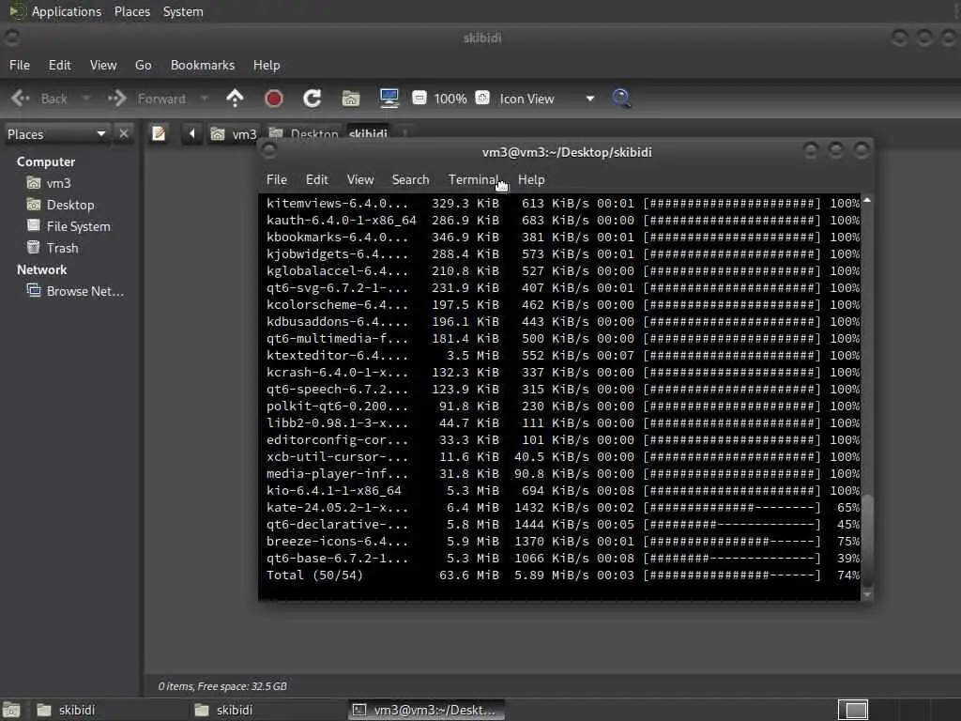This screenshot has height=721, width=961.
Task: Toggle the text location entry icon
Action: tap(159, 133)
